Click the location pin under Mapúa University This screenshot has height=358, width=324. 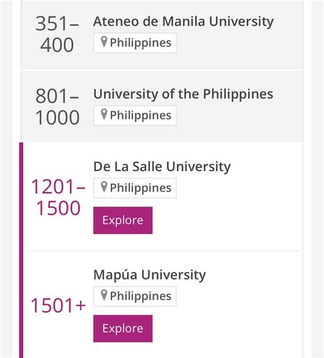click(104, 295)
